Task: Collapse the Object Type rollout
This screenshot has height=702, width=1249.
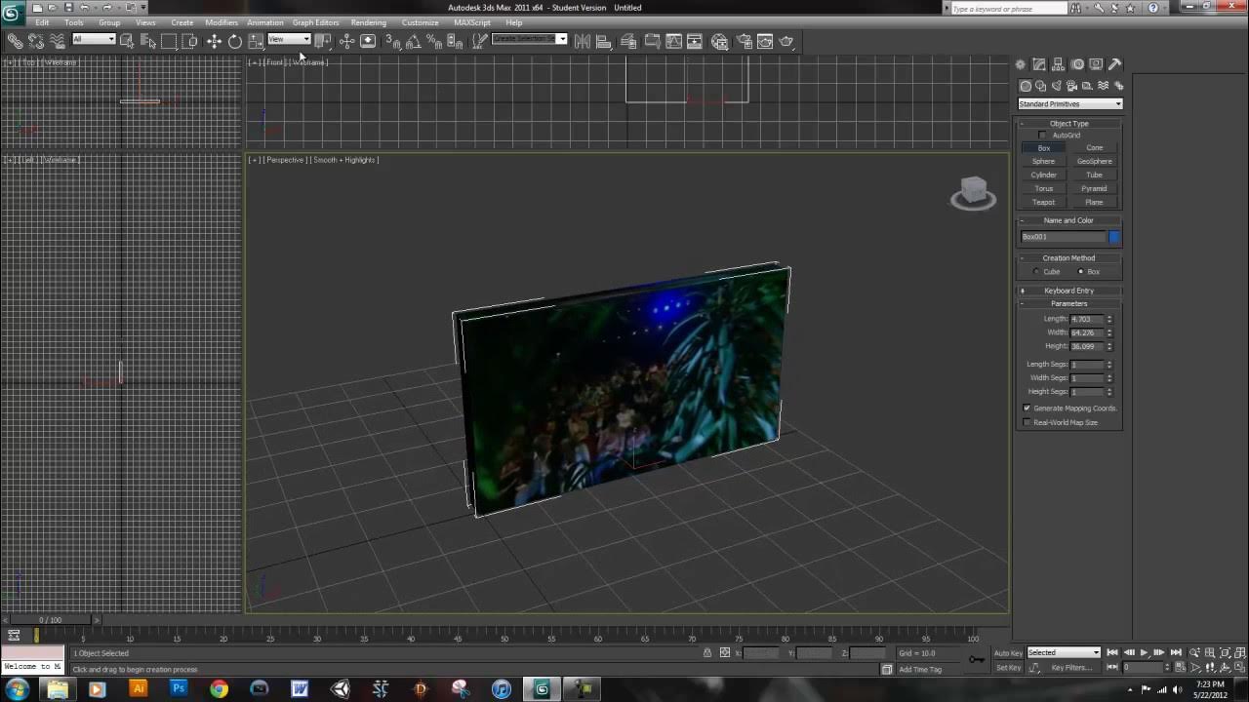Action: (x=1069, y=124)
